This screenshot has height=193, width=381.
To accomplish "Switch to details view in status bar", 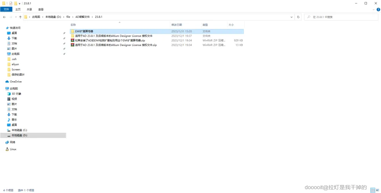I will click(x=373, y=190).
